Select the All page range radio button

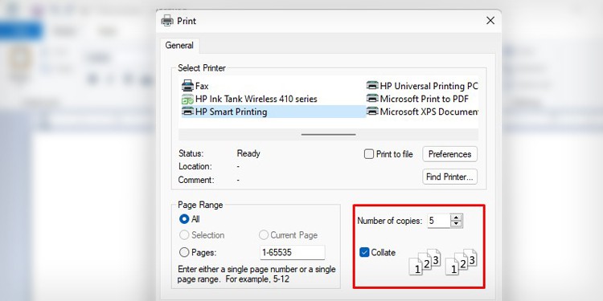coord(184,219)
